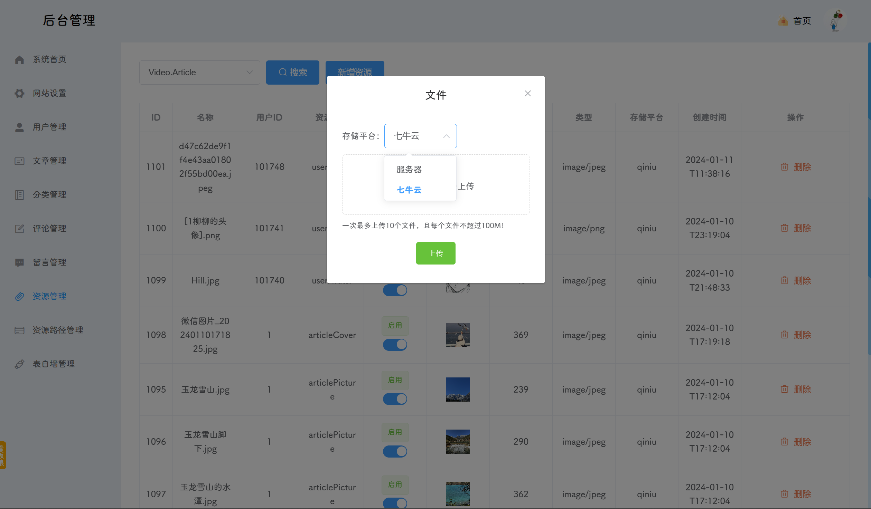Select 服务器 from the storage platform list
This screenshot has height=509, width=871.
click(x=409, y=169)
